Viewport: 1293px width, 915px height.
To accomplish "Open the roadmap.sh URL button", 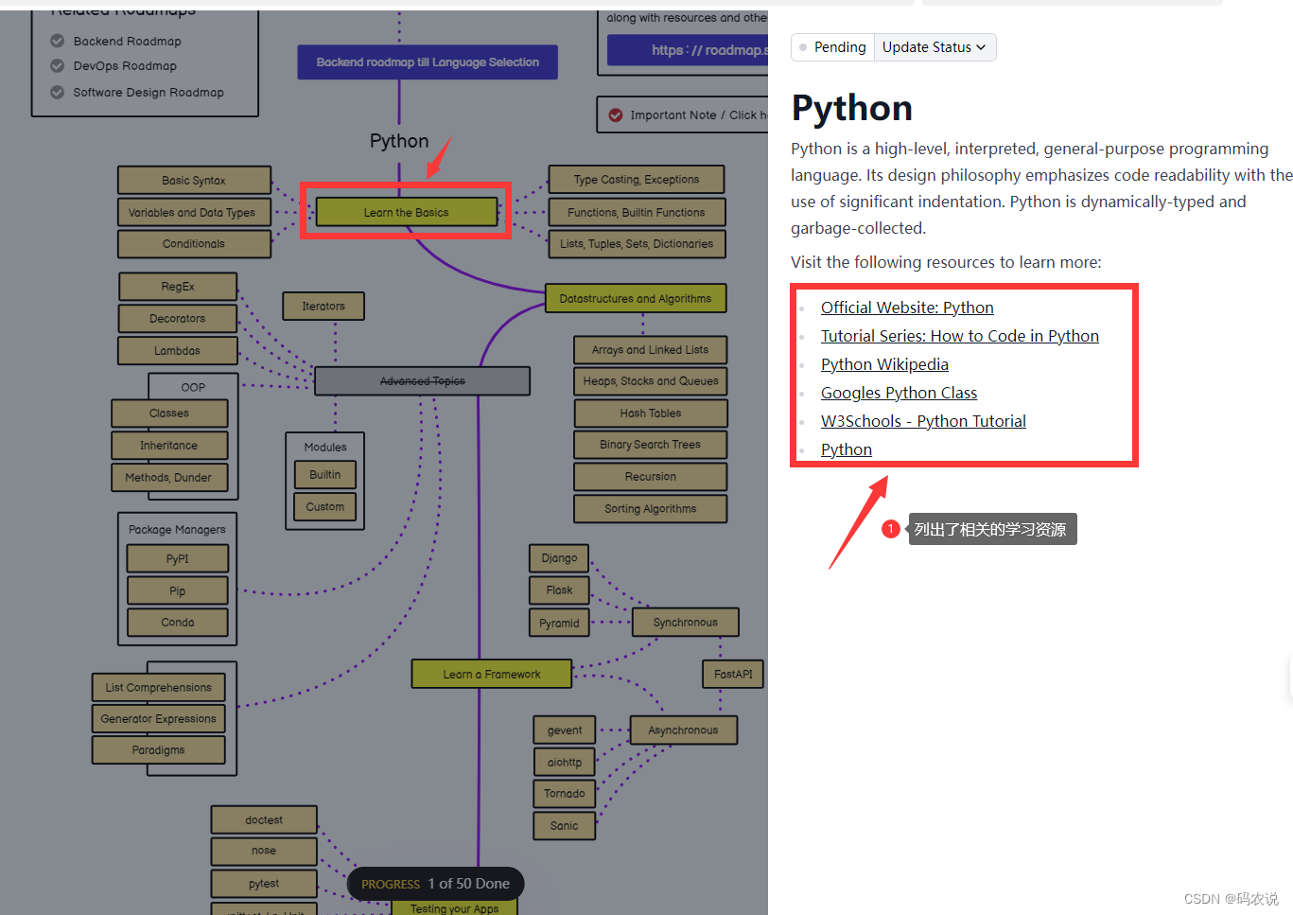I will 688,50.
